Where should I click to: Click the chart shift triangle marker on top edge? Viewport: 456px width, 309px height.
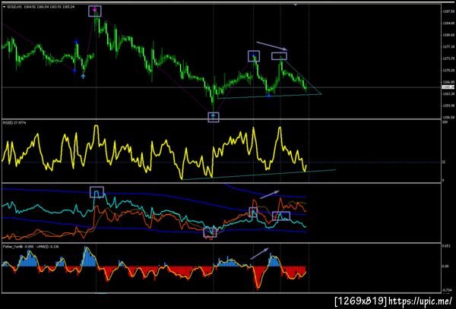(296, 5)
